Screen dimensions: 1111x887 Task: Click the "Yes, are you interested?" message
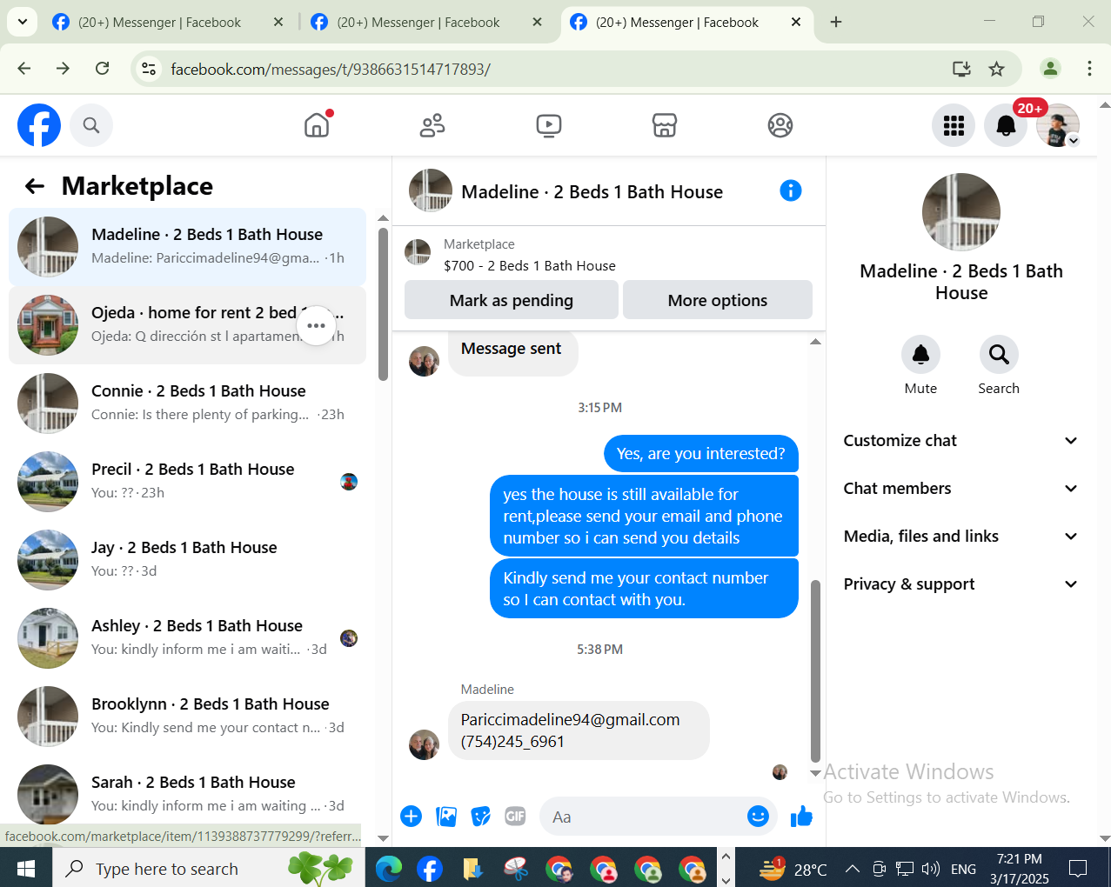point(701,454)
